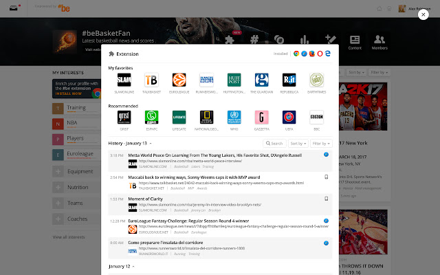Open the Filter by dropdown in History
The height and width of the screenshot is (275, 440).
point(321,144)
